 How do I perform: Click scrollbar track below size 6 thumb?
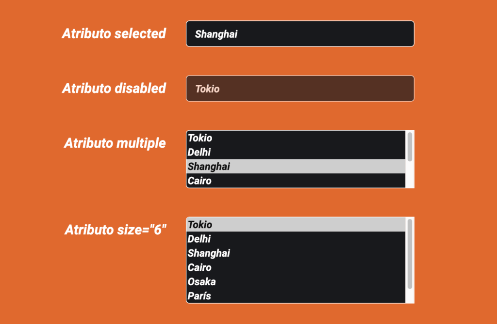click(x=410, y=296)
